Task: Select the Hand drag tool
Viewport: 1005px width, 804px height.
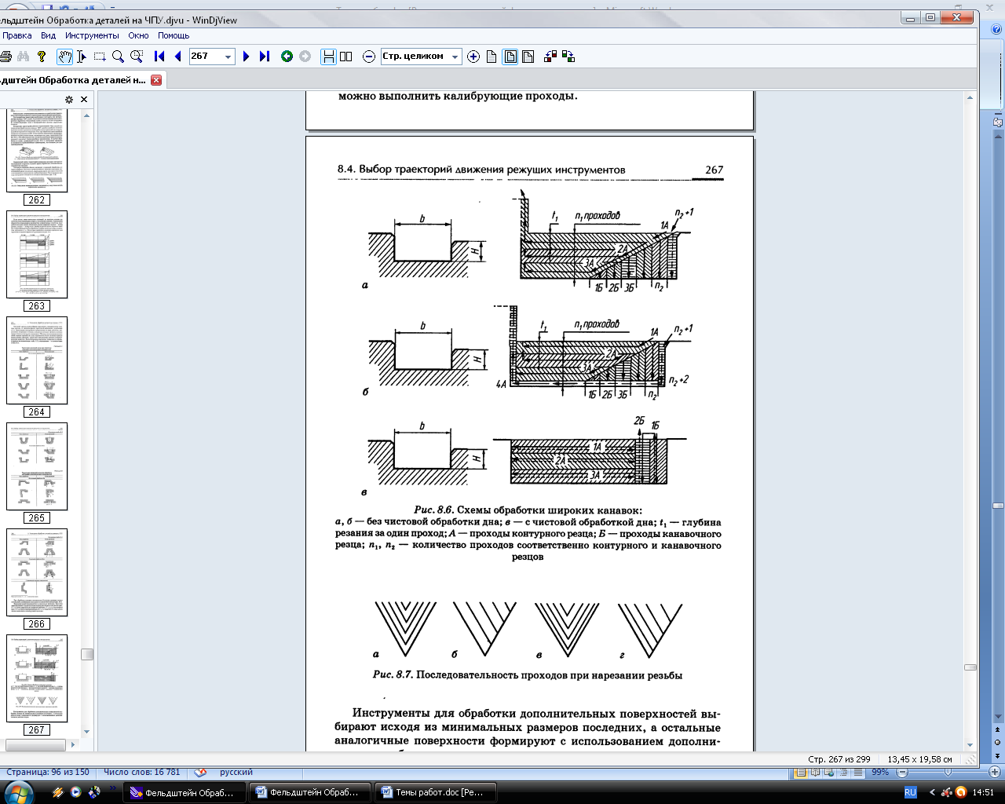Action: click(x=64, y=57)
